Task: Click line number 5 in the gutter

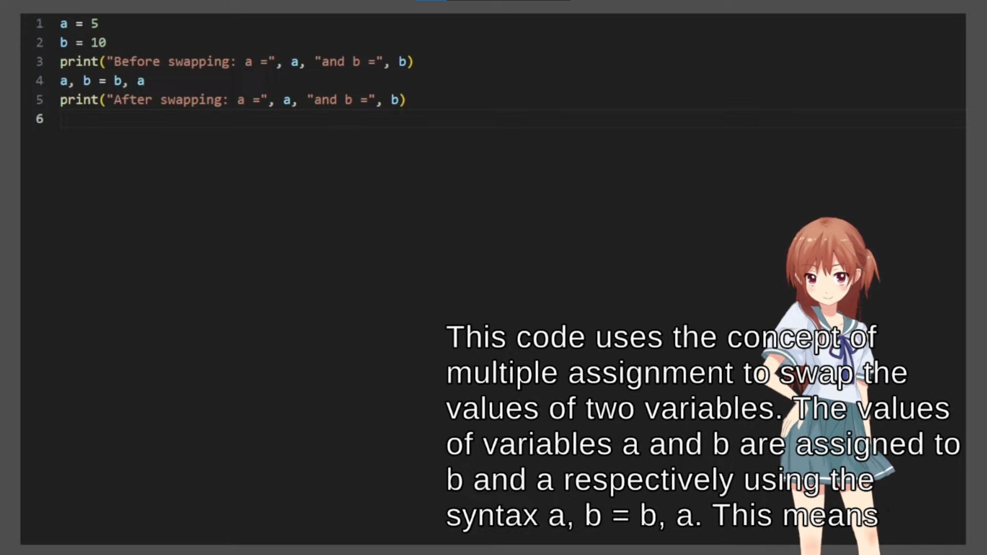Action: coord(40,100)
